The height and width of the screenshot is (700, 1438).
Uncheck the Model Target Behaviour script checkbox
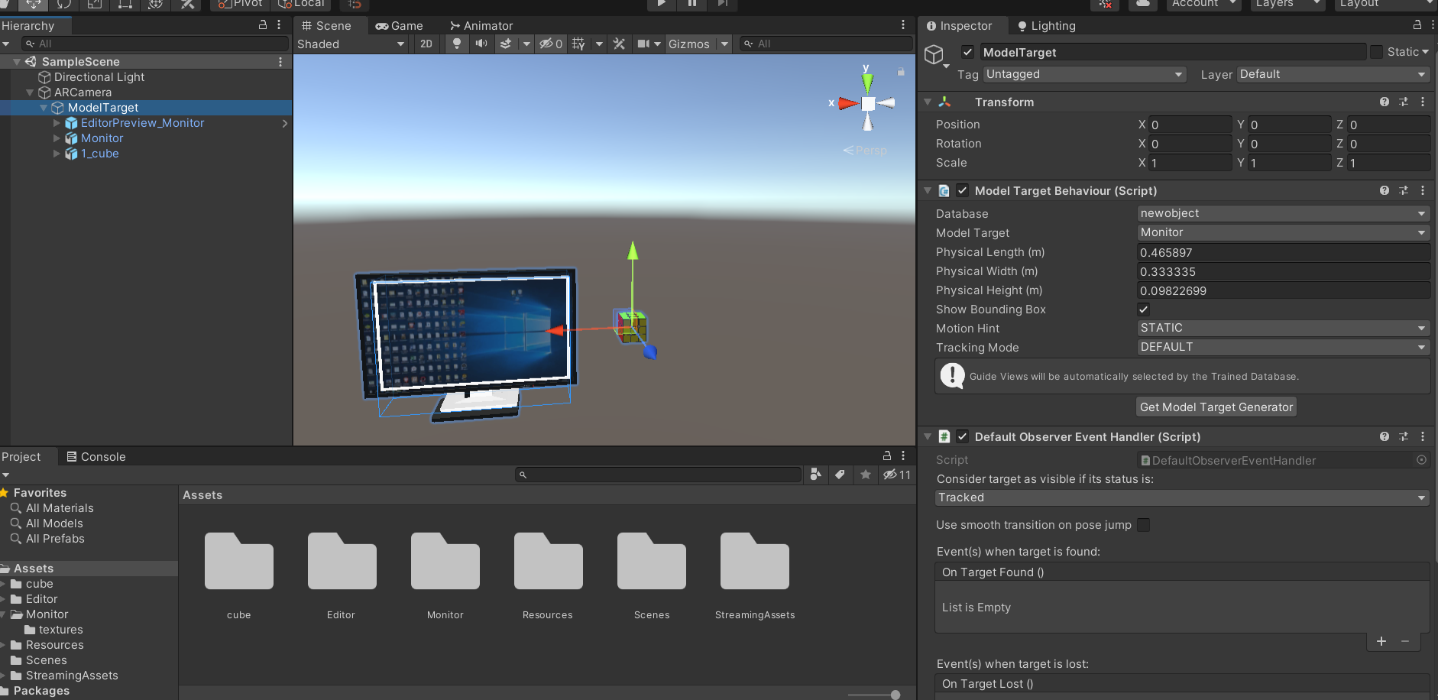coord(962,190)
